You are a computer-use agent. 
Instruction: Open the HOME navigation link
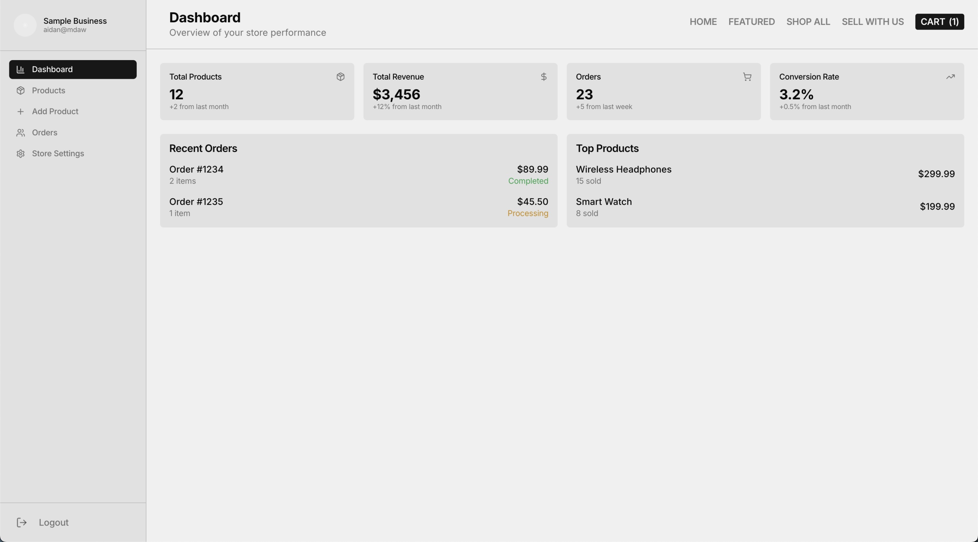click(x=703, y=22)
